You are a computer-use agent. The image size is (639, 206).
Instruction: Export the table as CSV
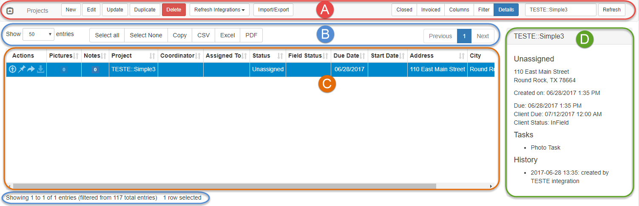point(204,35)
